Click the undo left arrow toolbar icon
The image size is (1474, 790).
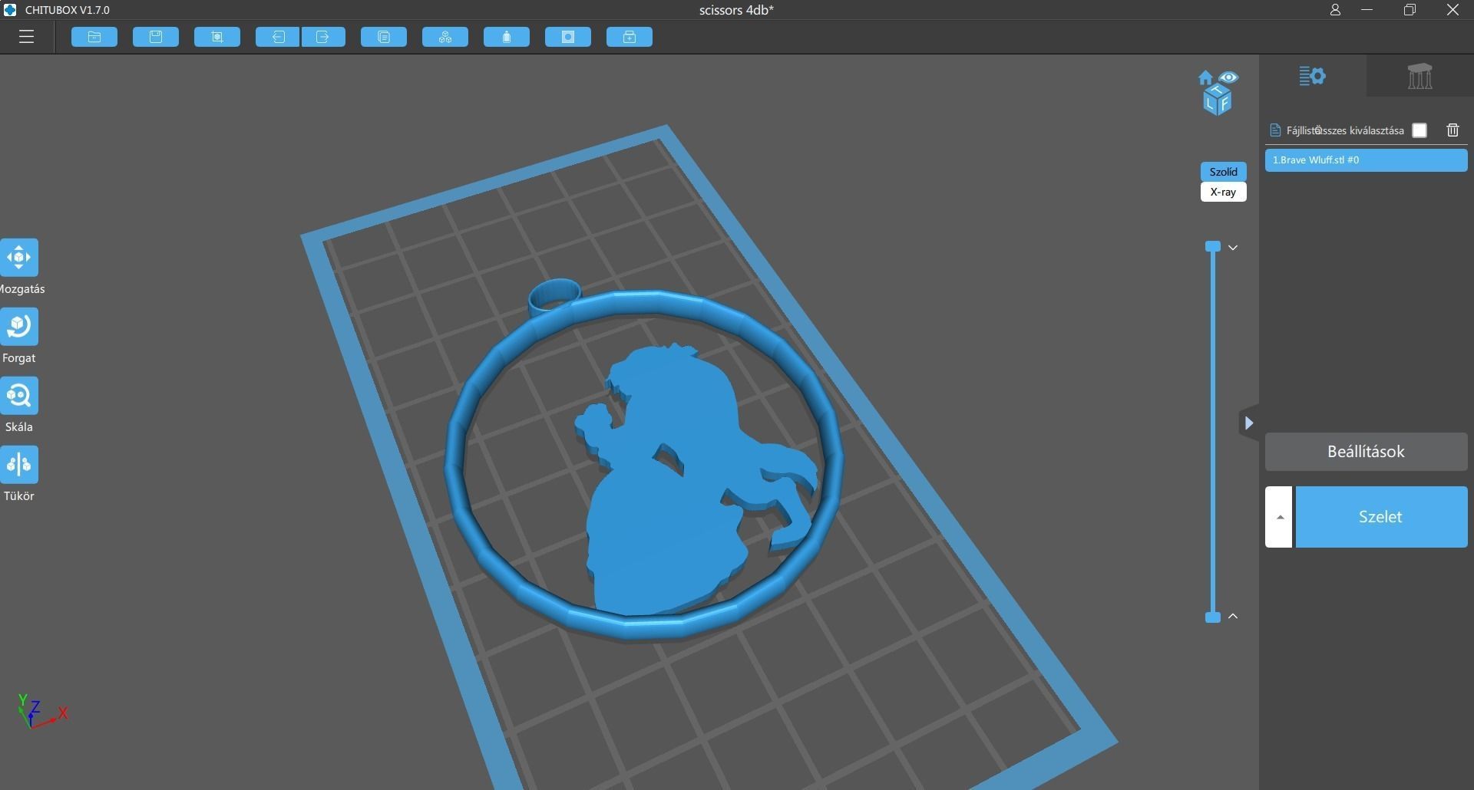coord(277,37)
